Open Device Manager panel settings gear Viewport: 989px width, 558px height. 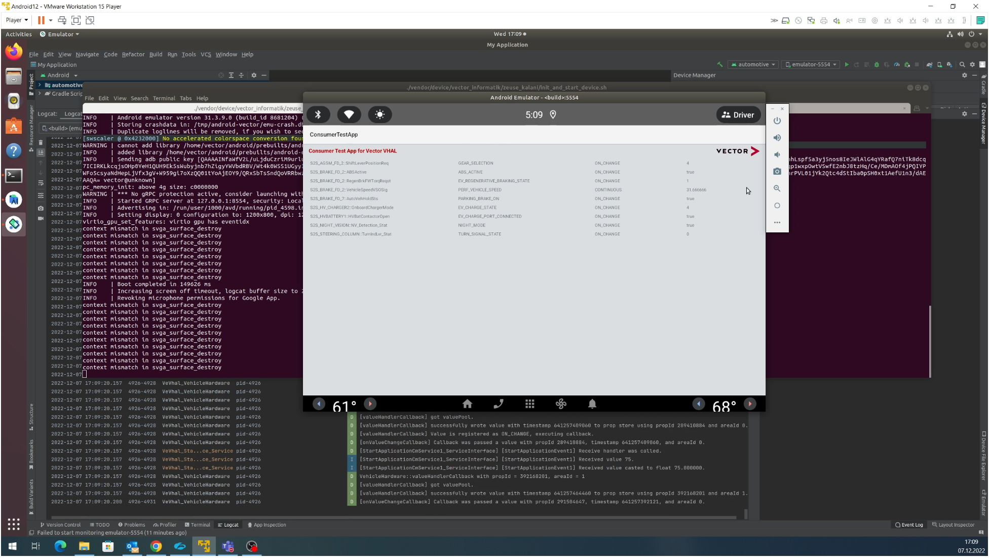pyautogui.click(x=964, y=75)
